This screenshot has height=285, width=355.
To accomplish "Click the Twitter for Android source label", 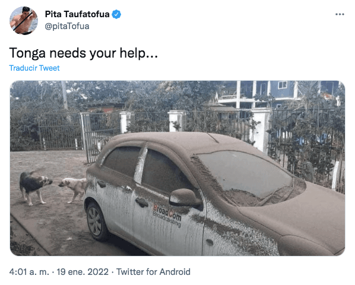I will pyautogui.click(x=153, y=272).
